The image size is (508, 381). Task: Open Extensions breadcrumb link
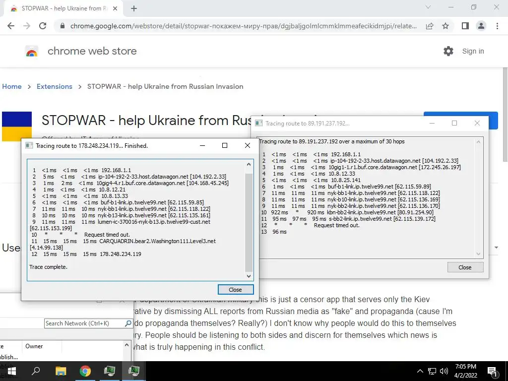point(55,86)
